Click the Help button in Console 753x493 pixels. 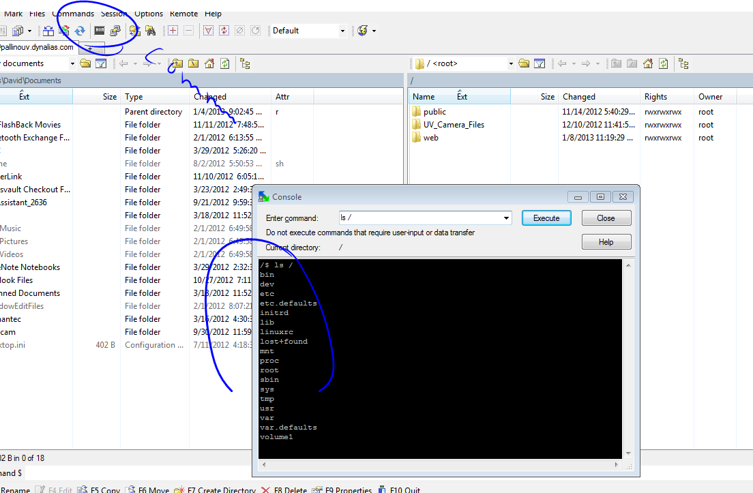(x=606, y=242)
